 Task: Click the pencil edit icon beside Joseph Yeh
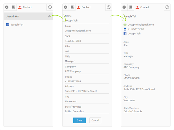tap(49, 16)
